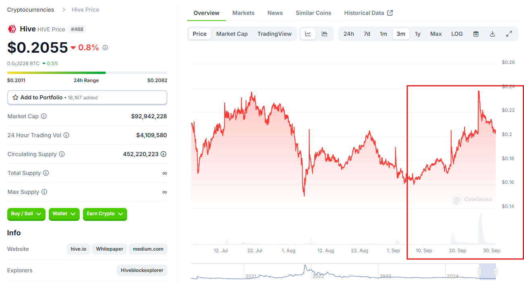The width and height of the screenshot is (524, 284).
Task: Click the external link icon by Historical Data
Action: 390,13
